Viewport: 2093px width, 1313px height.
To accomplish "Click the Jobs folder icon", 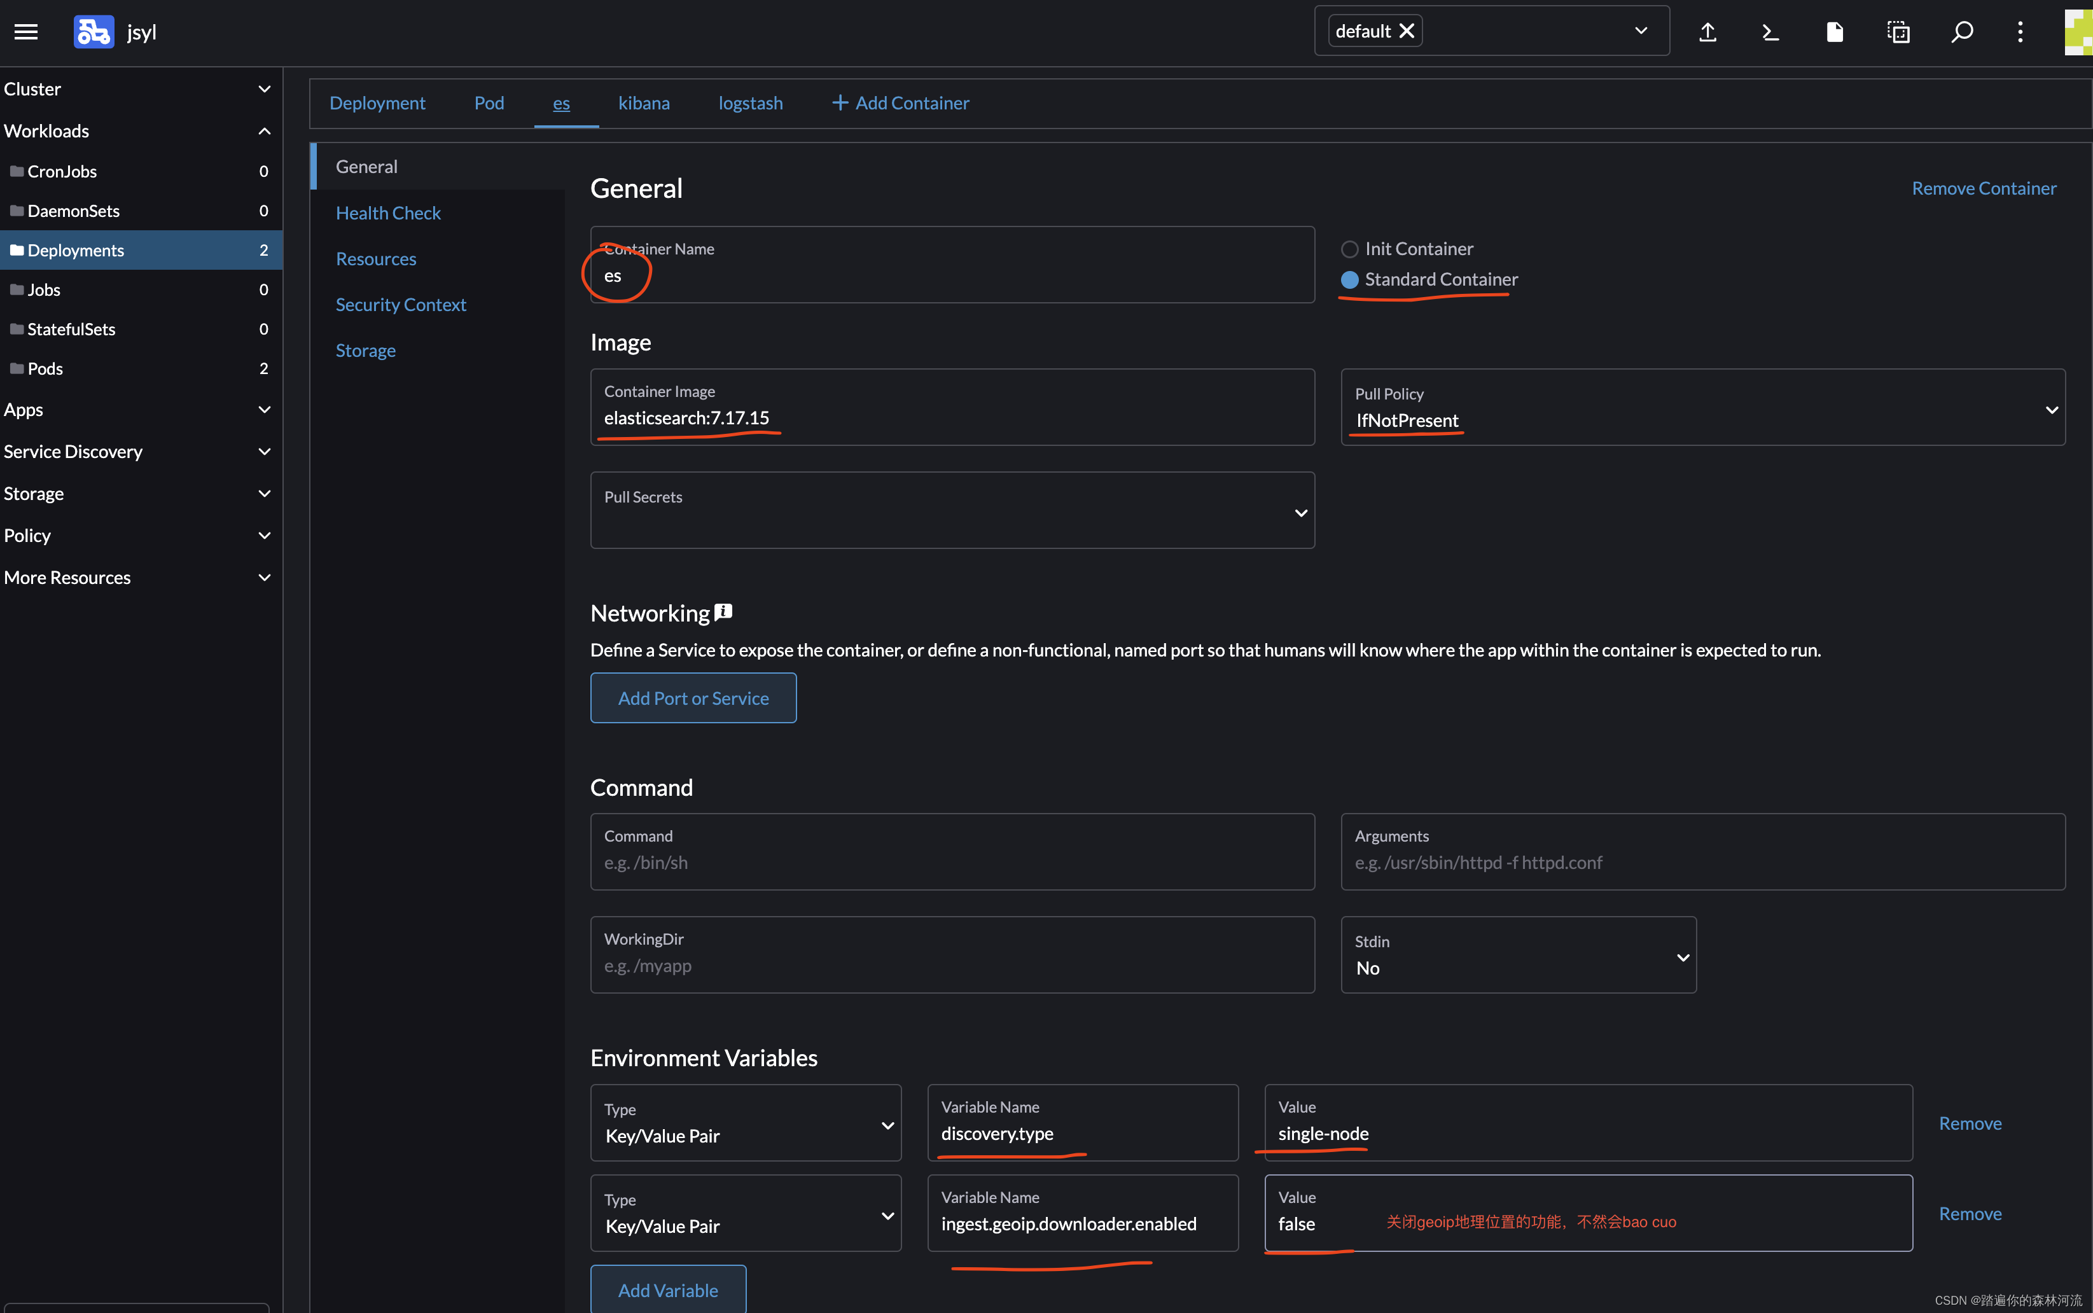I will [x=17, y=289].
